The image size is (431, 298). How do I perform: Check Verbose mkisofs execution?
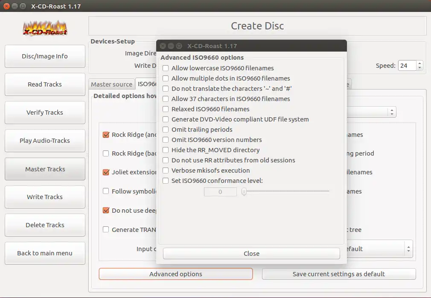click(x=166, y=171)
